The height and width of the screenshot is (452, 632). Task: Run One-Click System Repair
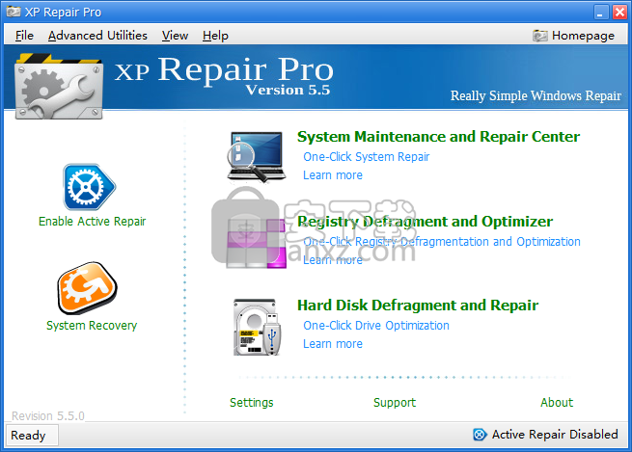[x=366, y=156]
